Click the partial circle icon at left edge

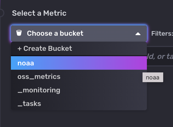1,13
